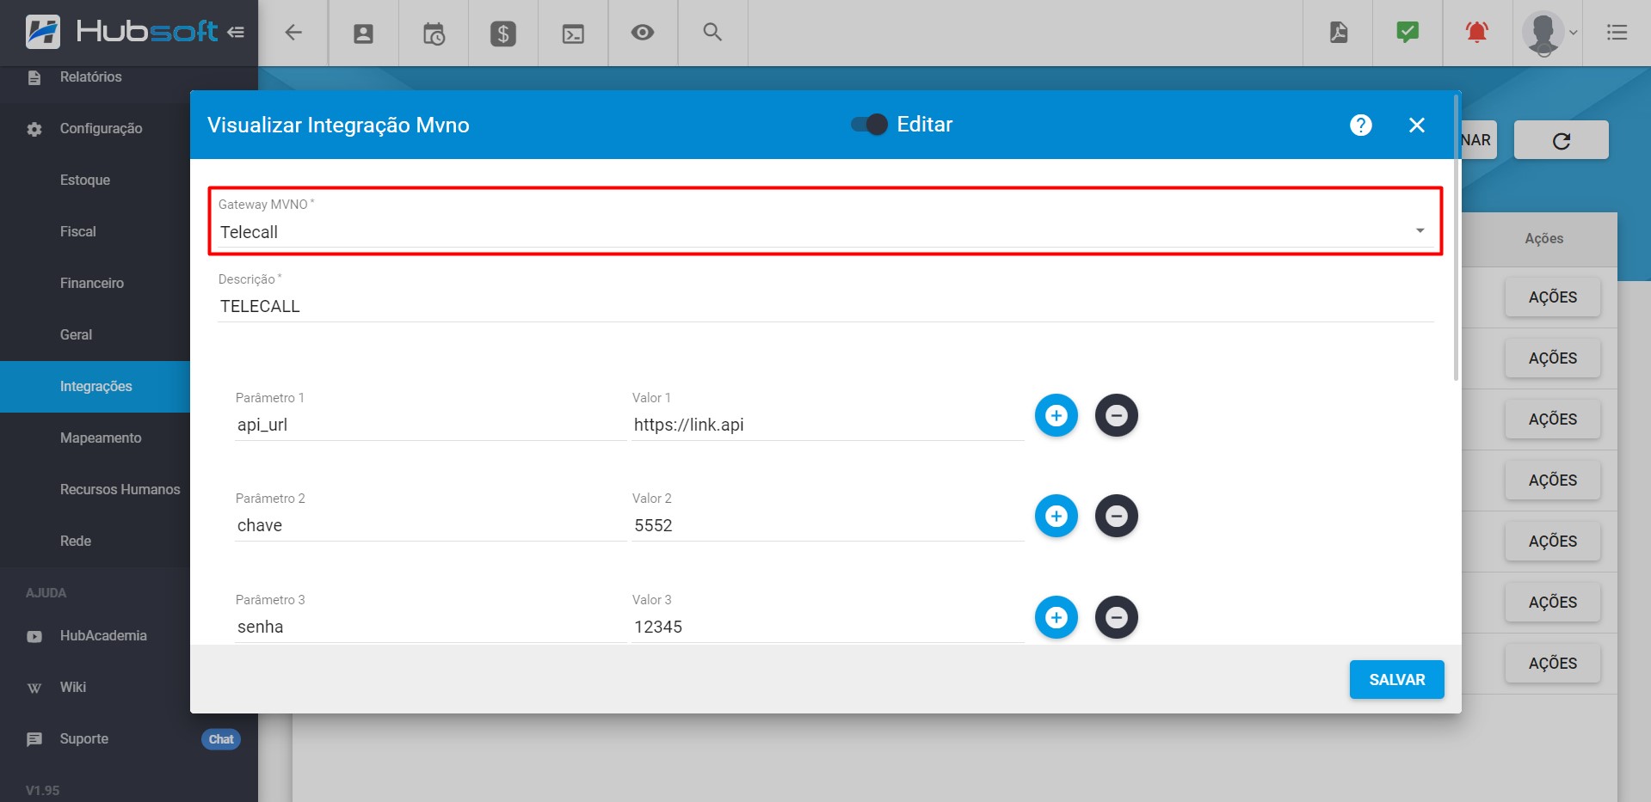Click the SALVAR button

pos(1396,680)
